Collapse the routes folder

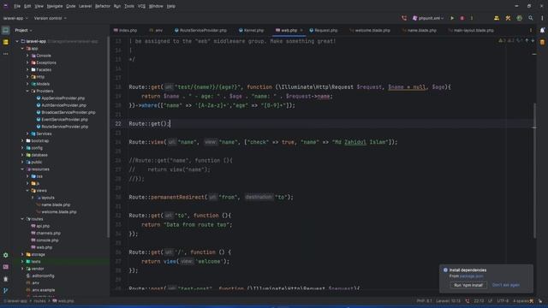coord(22,219)
